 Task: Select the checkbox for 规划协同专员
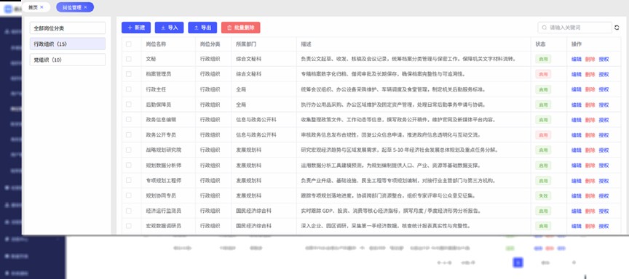pyautogui.click(x=129, y=195)
